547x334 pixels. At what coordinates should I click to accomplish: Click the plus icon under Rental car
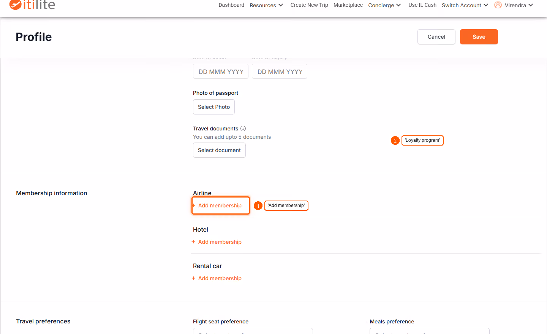pos(193,278)
